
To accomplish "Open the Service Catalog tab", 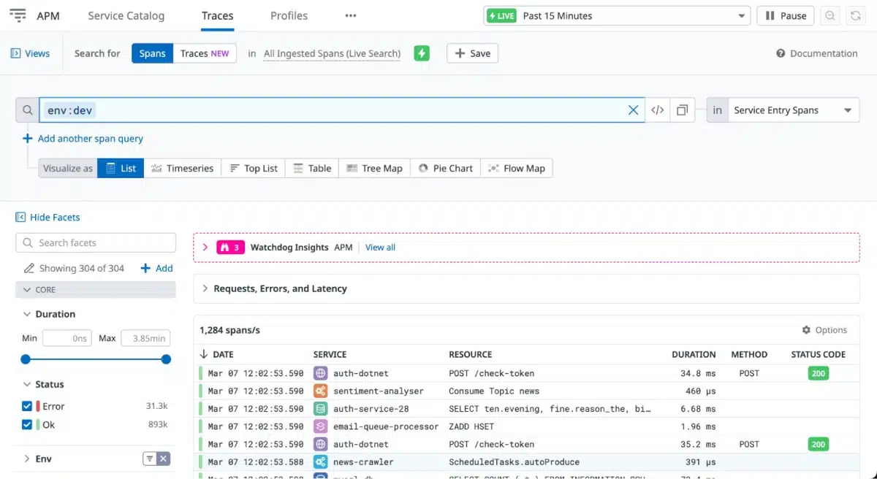I will (x=126, y=15).
